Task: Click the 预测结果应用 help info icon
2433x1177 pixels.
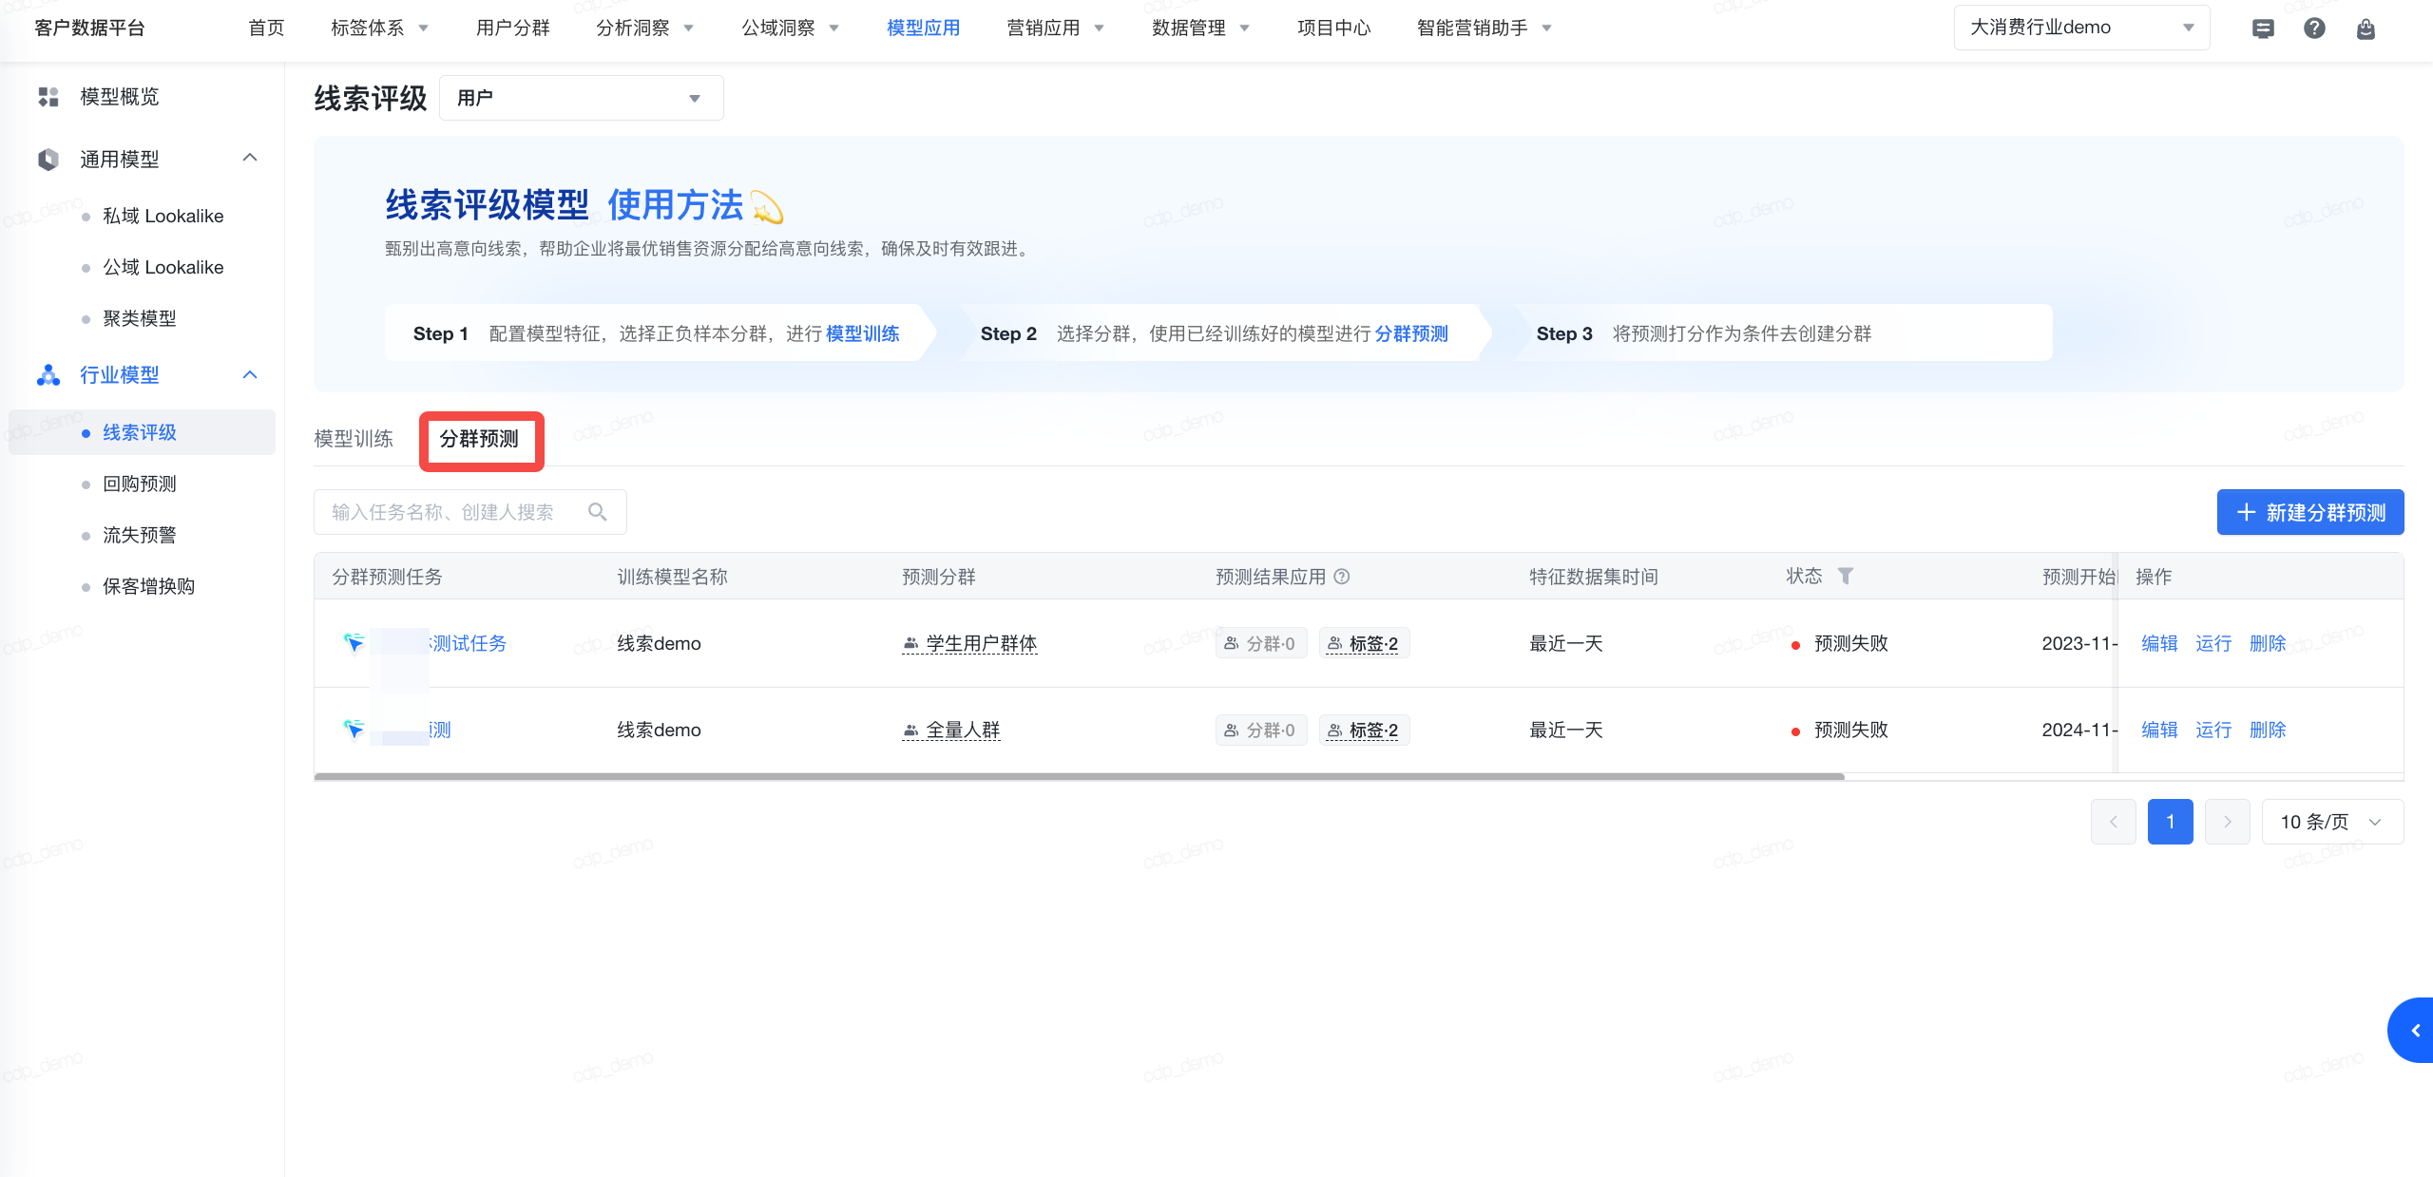Action: click(x=1342, y=577)
